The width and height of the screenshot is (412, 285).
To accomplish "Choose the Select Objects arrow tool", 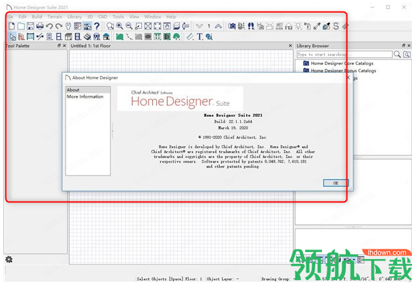I will [12, 37].
